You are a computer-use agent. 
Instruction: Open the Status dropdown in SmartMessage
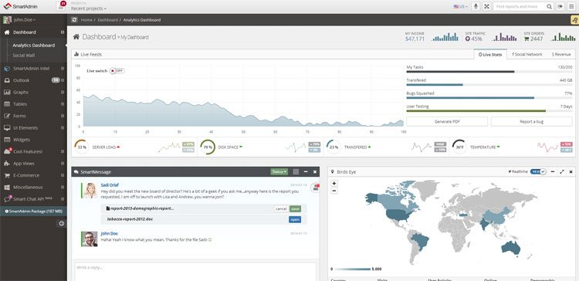click(279, 171)
